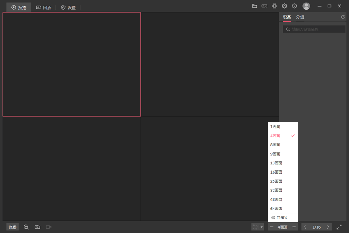This screenshot has width=349, height=233.
Task: Click the memory usage icon
Action: 264,6
